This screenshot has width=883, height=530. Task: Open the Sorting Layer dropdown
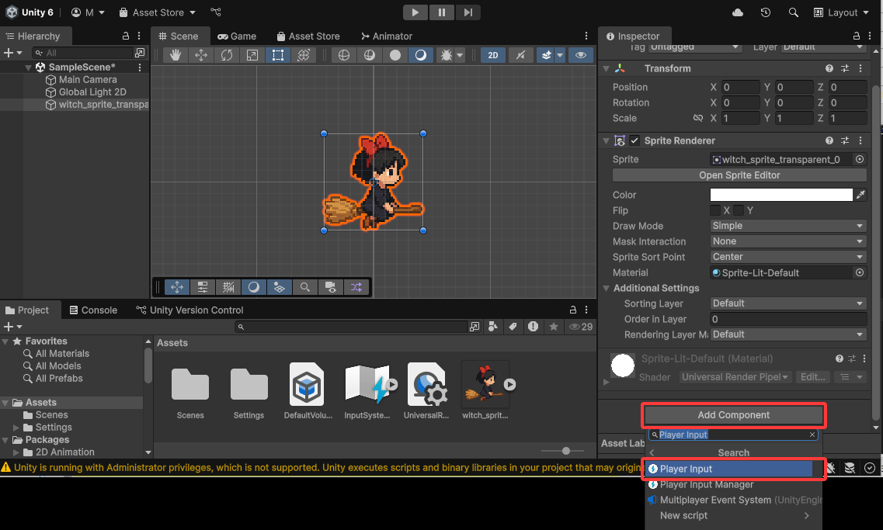point(787,303)
